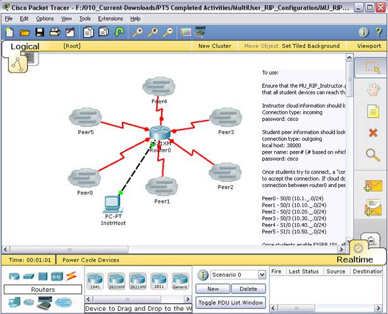
Task: Click Power Cycle Devices
Action: point(90,260)
